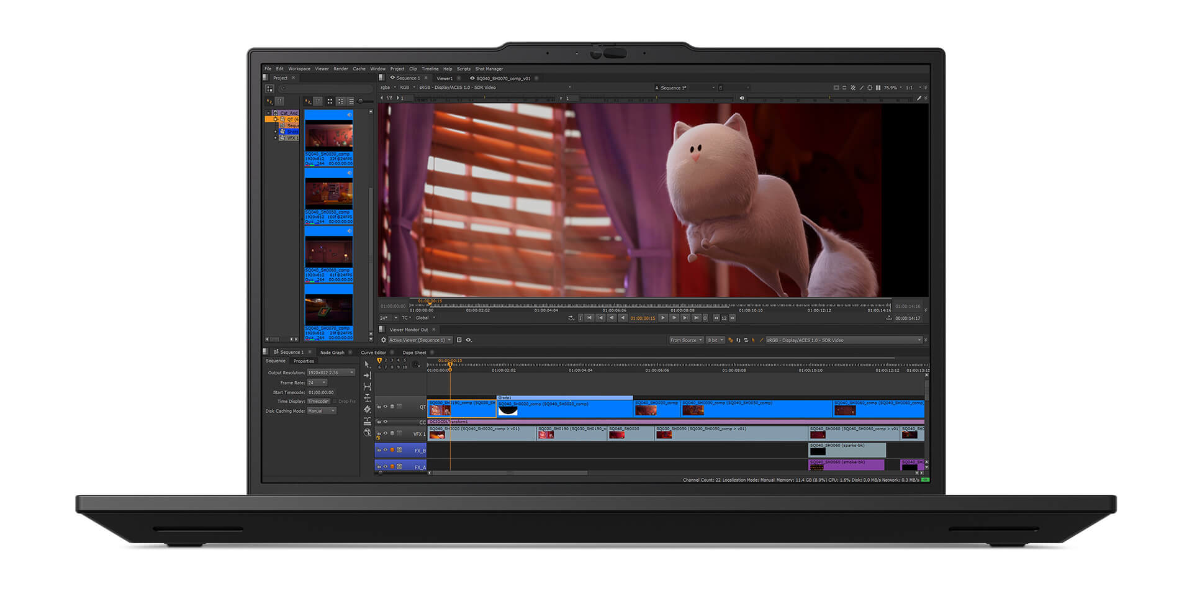Viewport: 1192px width, 596px height.
Task: Open the Disk Caching Mode dropdown
Action: (x=322, y=411)
